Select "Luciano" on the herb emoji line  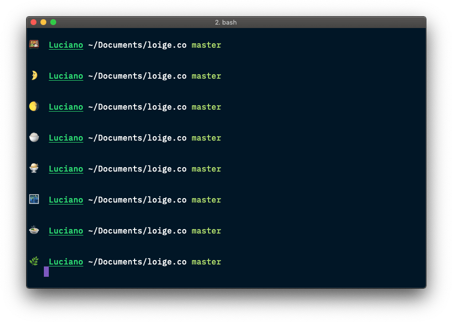click(66, 262)
